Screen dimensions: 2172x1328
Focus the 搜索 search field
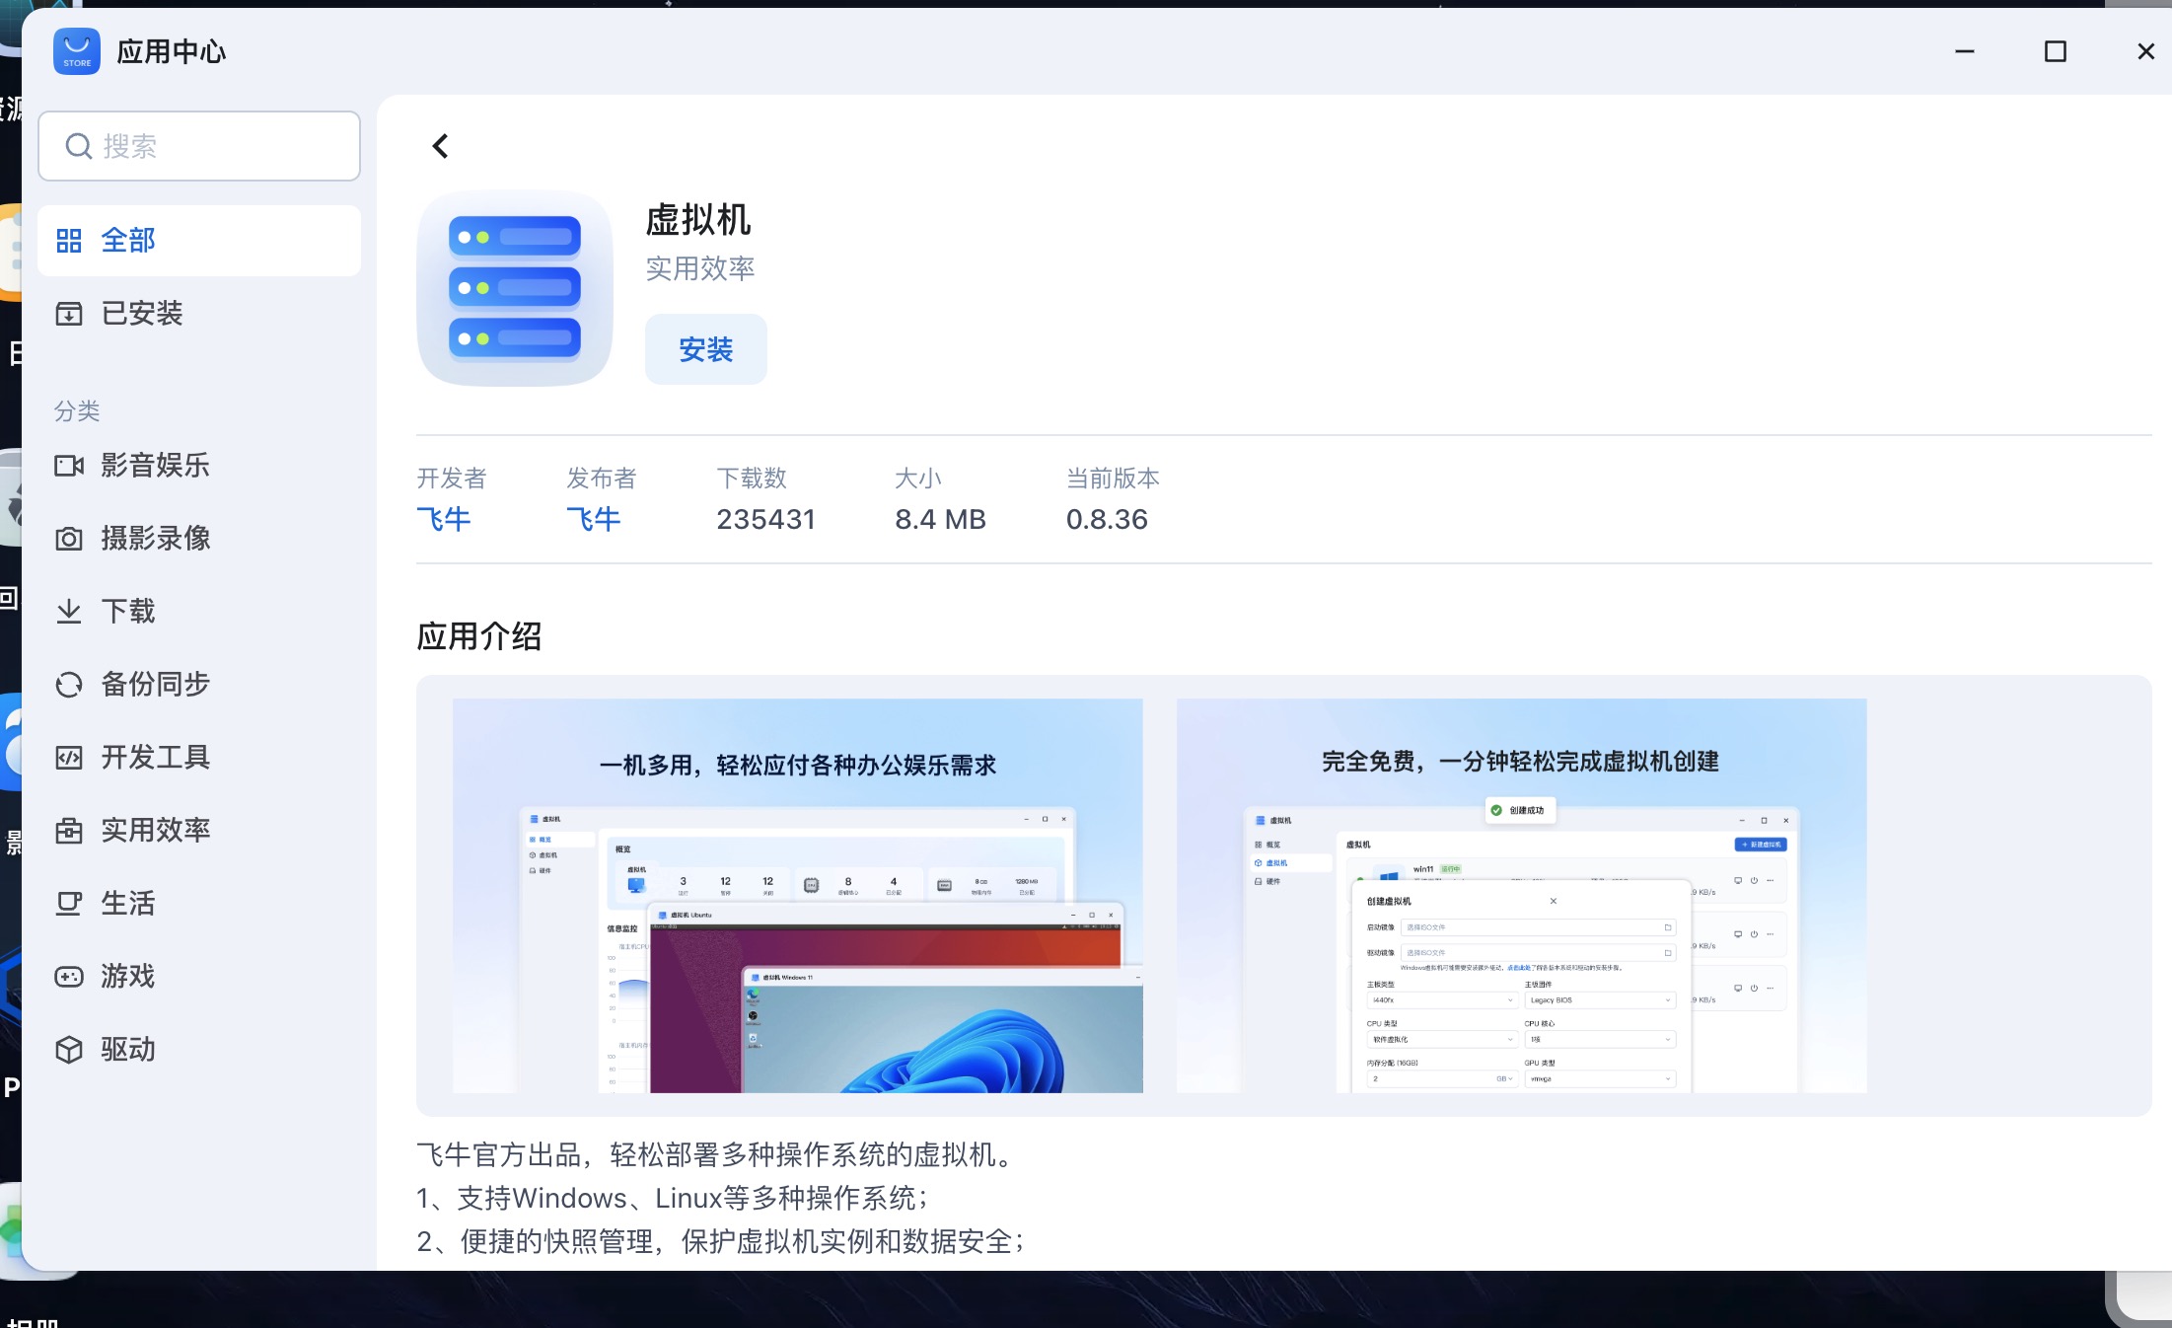(x=199, y=146)
